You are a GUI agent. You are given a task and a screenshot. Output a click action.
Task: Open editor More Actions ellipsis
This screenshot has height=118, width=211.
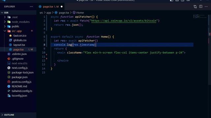click(x=206, y=7)
